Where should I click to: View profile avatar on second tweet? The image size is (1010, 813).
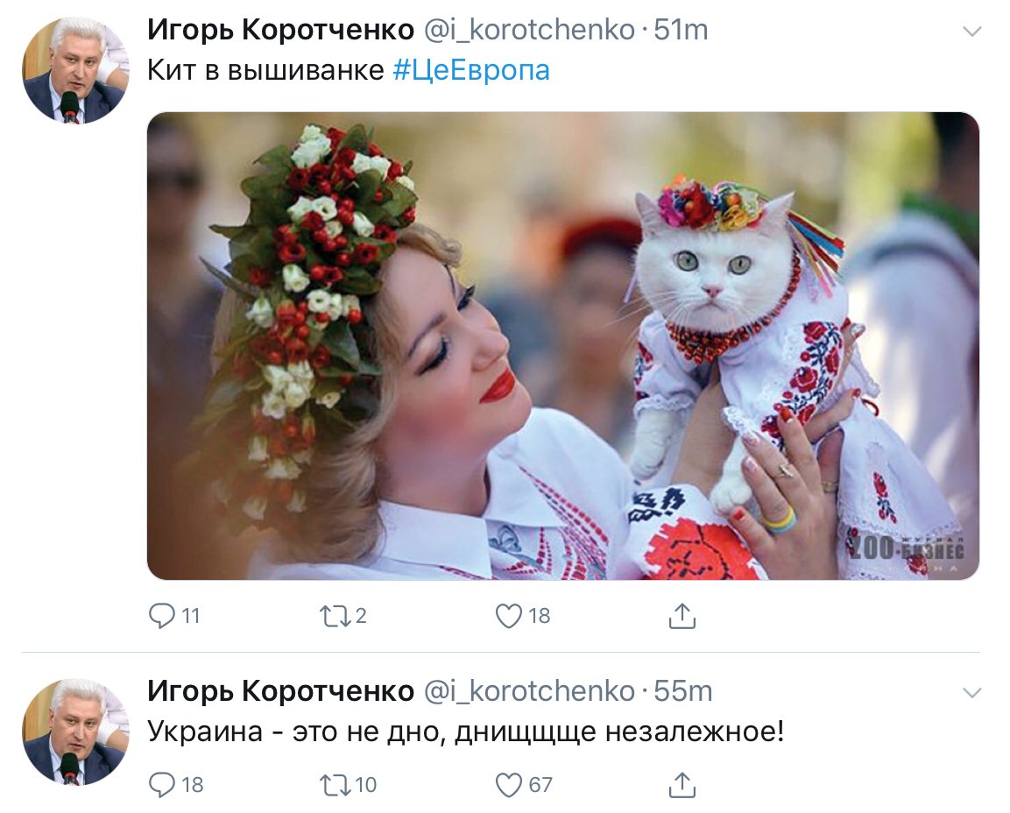pos(74,732)
